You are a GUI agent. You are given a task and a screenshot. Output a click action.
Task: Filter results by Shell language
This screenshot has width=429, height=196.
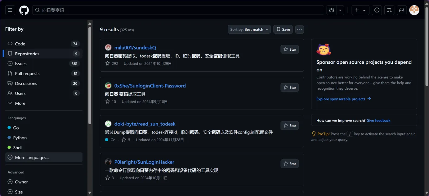(x=44, y=147)
